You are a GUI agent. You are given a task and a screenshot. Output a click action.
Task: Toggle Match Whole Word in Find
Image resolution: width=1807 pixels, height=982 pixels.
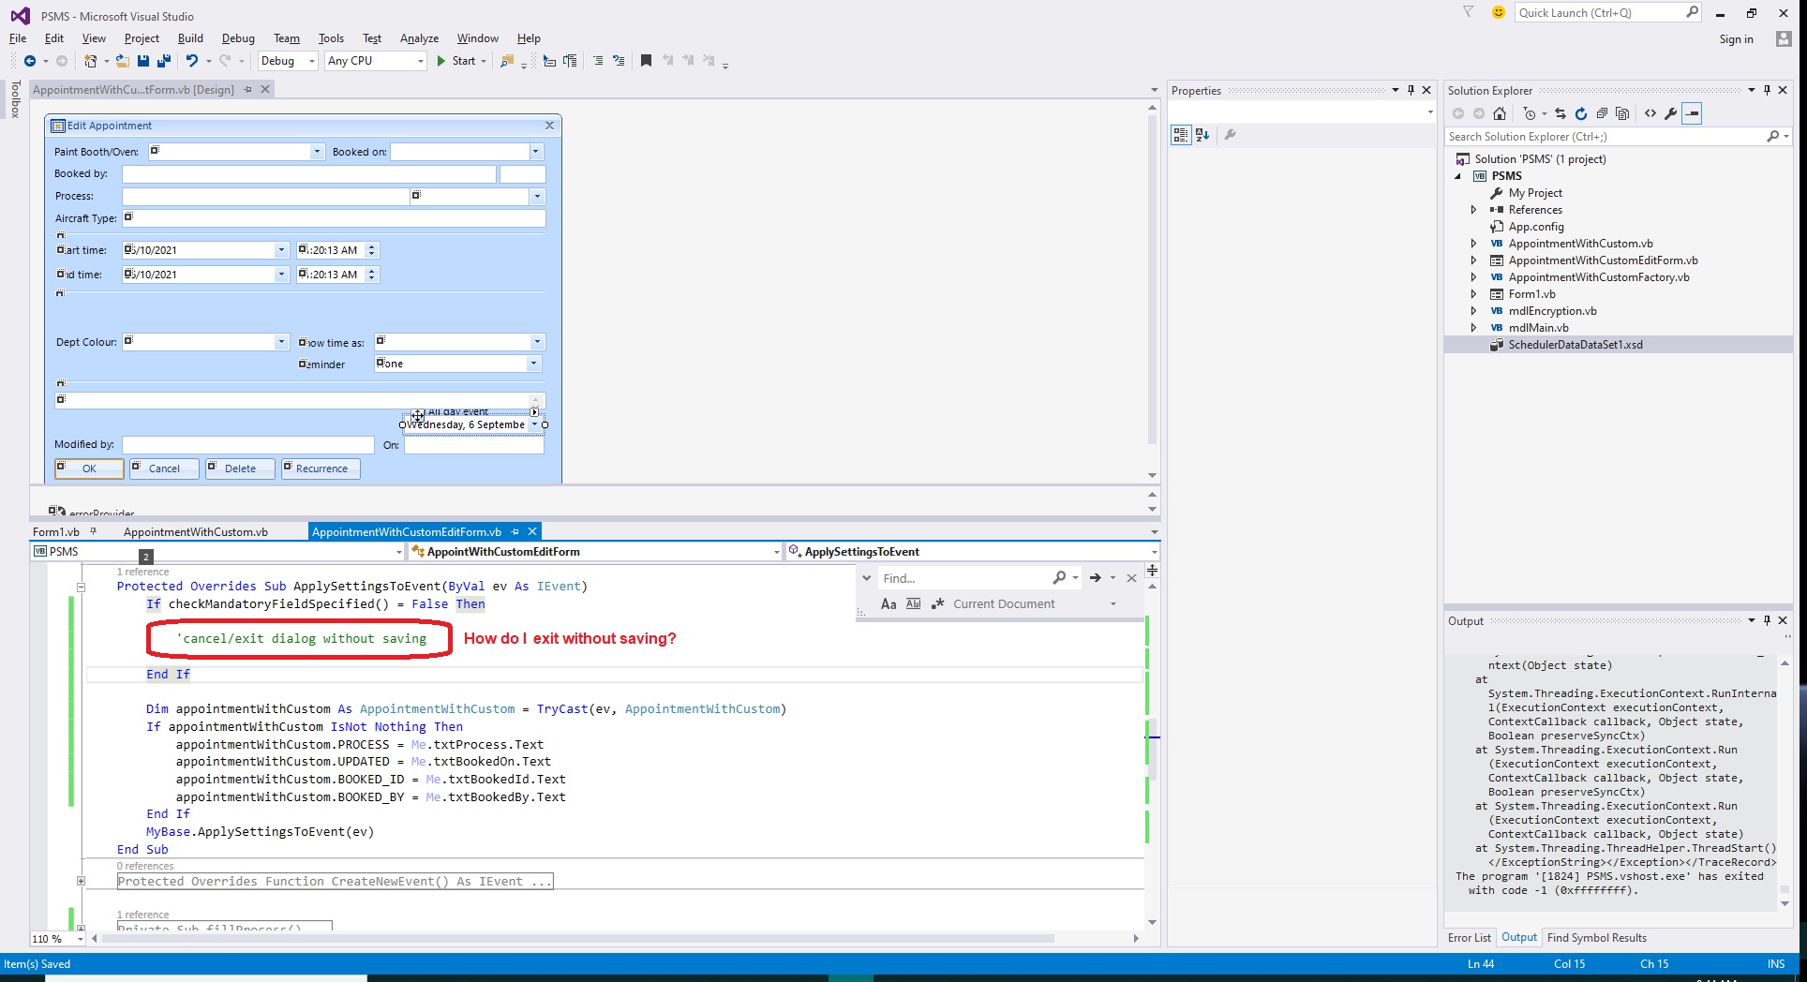(913, 604)
